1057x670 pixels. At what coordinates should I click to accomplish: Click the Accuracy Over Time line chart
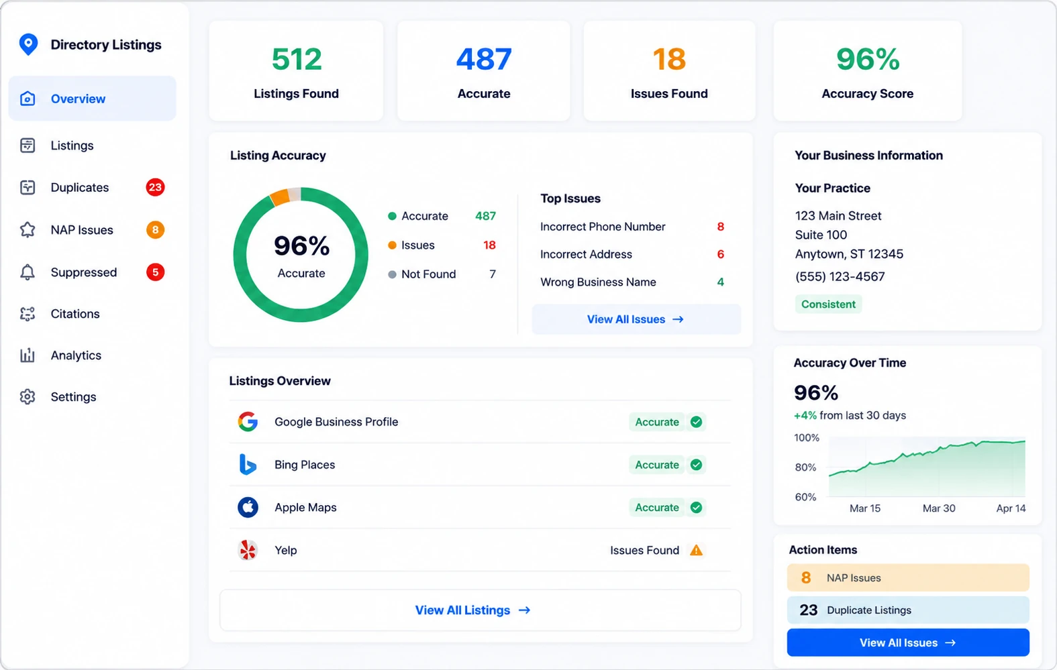point(927,467)
